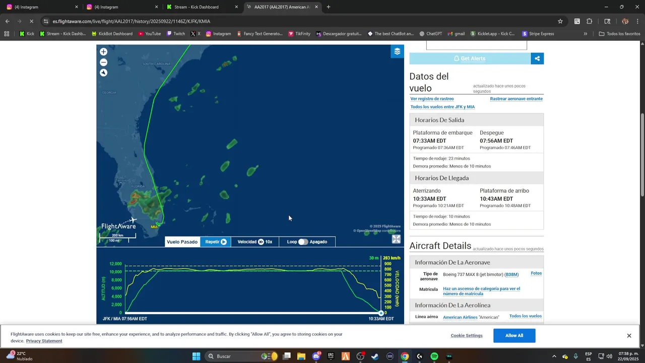The height and width of the screenshot is (363, 645).
Task: Open the Chrome extensions puzzle icon
Action: coord(590,21)
